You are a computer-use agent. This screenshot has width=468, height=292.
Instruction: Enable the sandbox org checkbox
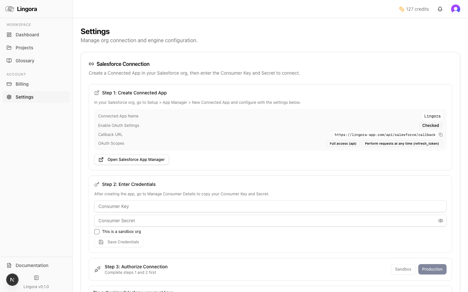coord(97,231)
